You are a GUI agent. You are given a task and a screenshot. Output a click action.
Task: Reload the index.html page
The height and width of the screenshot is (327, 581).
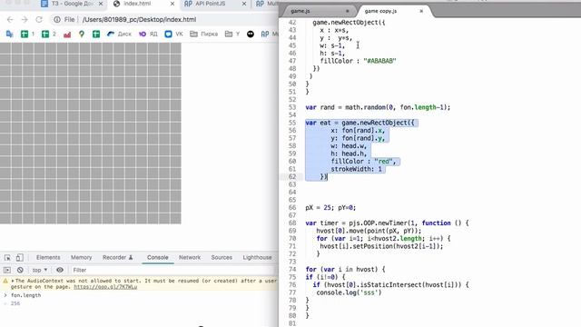(x=39, y=19)
